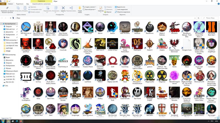The width and height of the screenshot is (220, 123).
Task: Select the Songbringer game icon
Action: pyautogui.click(x=76, y=109)
